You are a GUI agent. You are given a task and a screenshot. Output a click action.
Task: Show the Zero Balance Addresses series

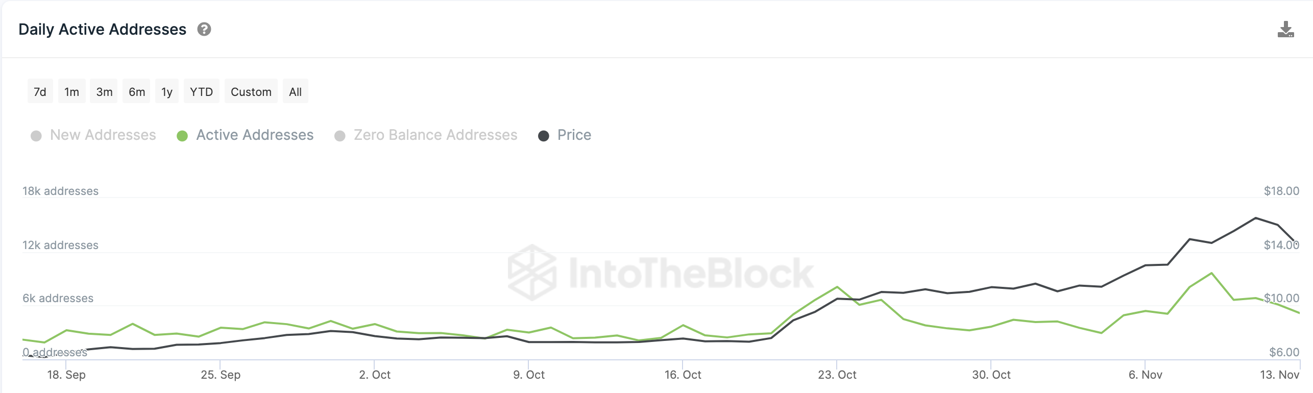pyautogui.click(x=435, y=135)
